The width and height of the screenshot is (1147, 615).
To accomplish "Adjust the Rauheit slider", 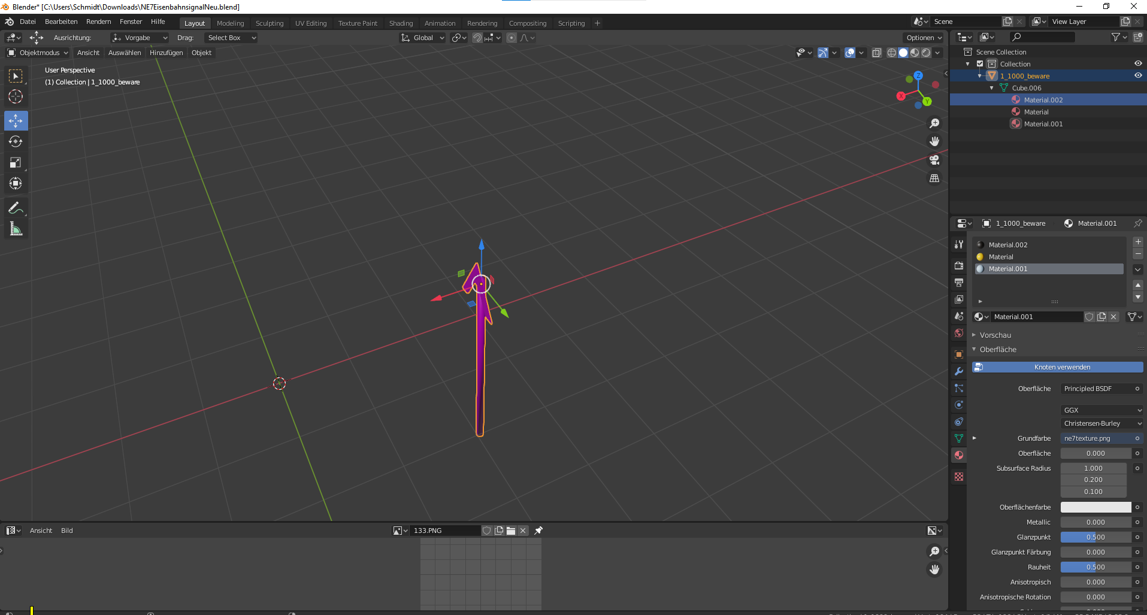I will [x=1095, y=567].
